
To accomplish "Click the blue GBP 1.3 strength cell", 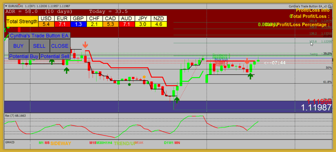I will tap(78, 24).
